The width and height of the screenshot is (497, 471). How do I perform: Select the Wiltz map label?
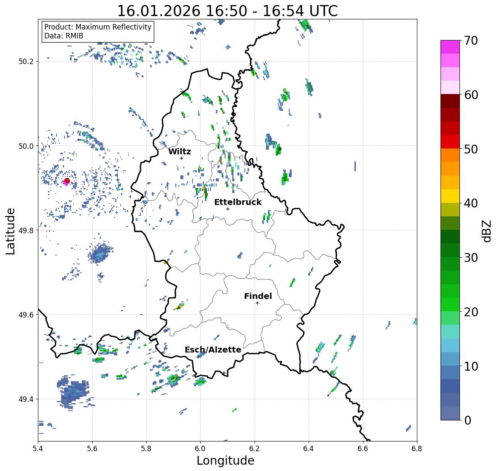(180, 151)
